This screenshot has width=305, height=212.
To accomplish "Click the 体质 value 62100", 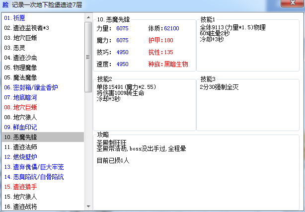I will [171, 28].
